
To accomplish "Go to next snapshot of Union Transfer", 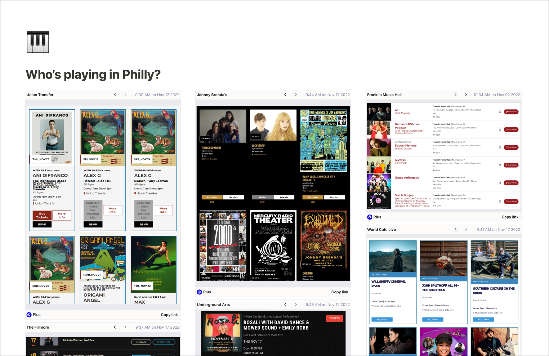I will 125,95.
